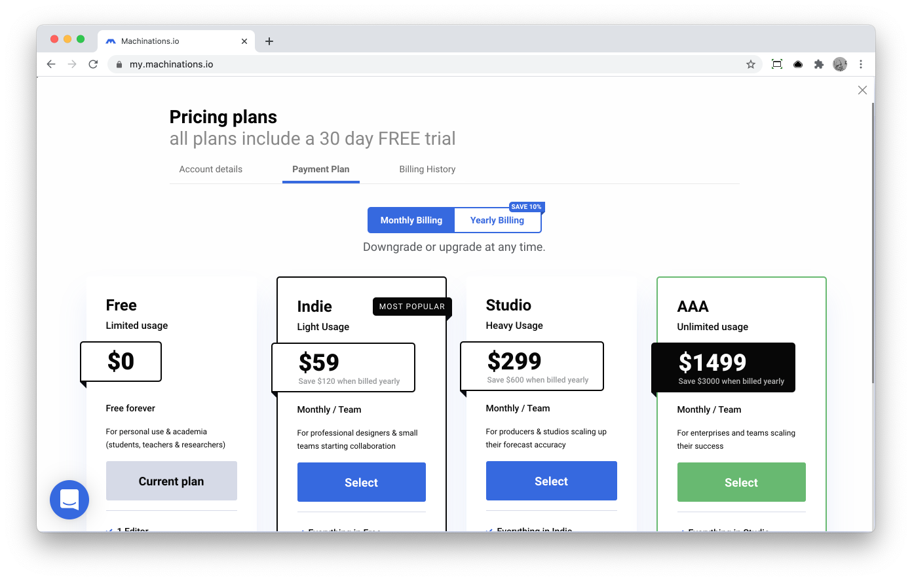
Task: Select the Studio $299 plan
Action: (x=552, y=481)
